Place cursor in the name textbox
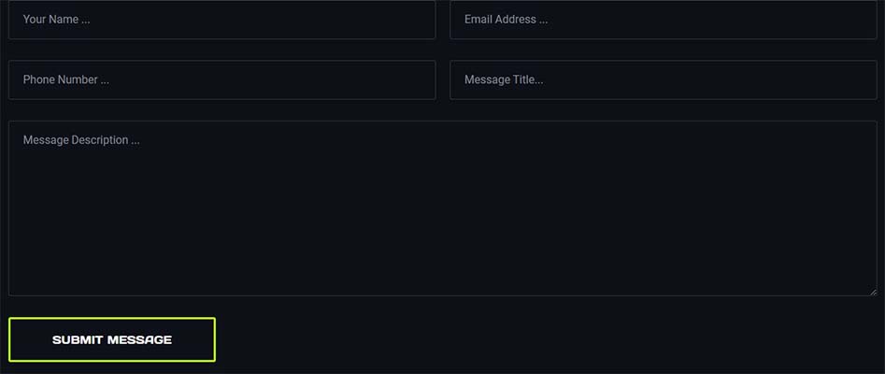The image size is (885, 374). coord(221,20)
